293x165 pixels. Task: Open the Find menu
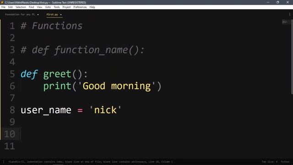pyautogui.click(x=32, y=7)
